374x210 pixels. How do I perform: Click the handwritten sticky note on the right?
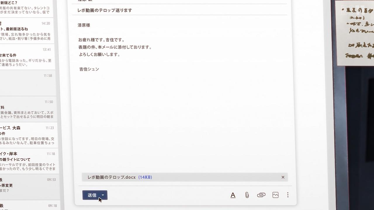(355, 33)
